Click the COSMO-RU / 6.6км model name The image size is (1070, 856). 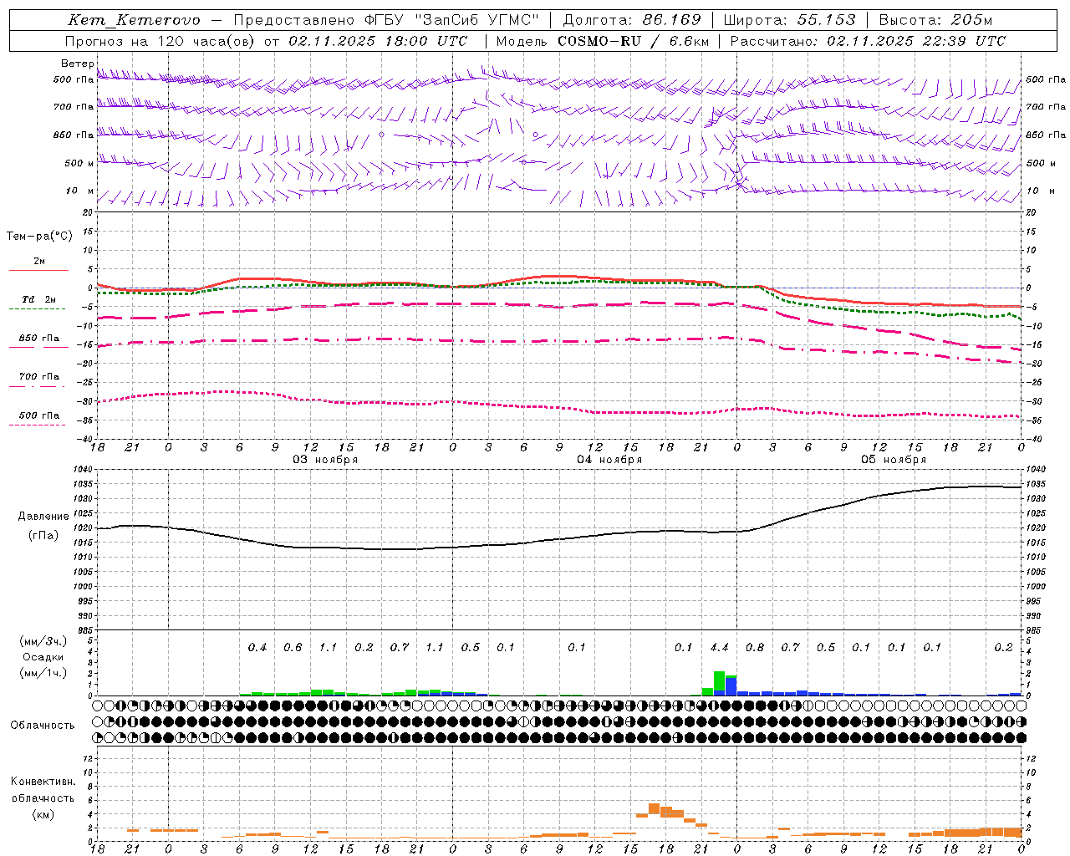point(634,41)
